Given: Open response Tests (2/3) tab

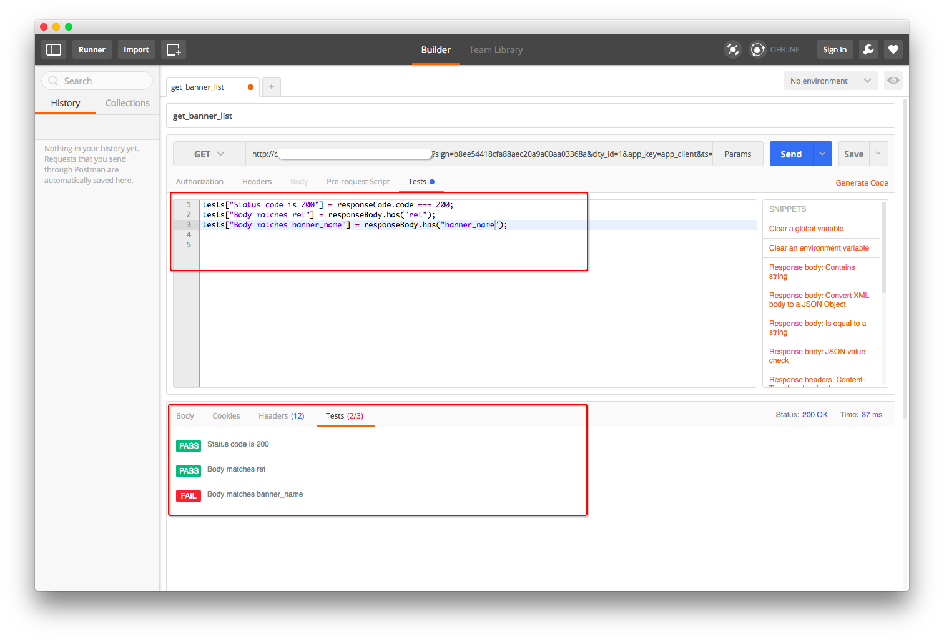Looking at the screenshot, I should [345, 415].
